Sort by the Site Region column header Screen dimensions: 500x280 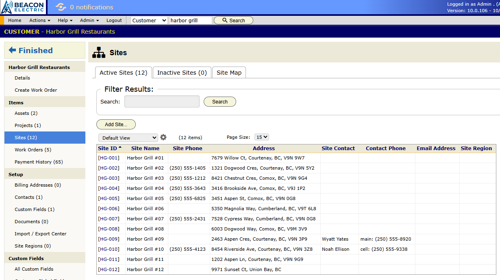[476, 149]
